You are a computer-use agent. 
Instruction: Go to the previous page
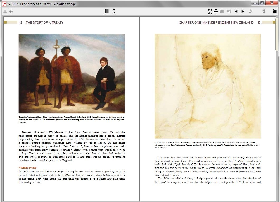(236, 11)
